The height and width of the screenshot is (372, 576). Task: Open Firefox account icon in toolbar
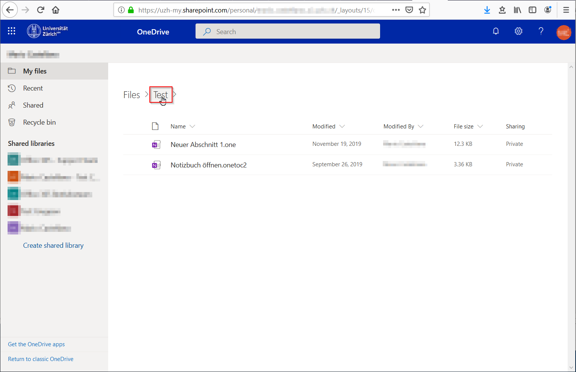pyautogui.click(x=548, y=10)
